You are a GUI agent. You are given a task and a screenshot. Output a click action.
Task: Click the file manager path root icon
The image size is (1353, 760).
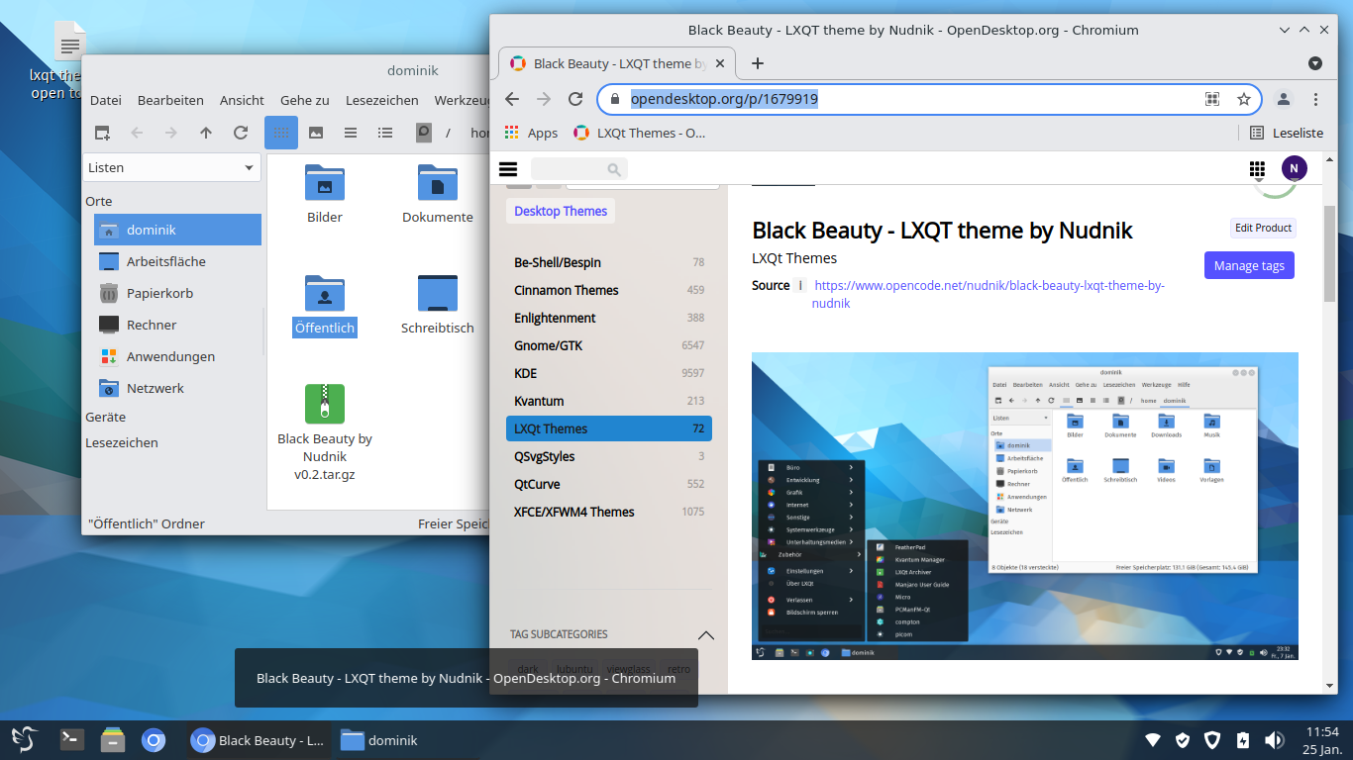pos(424,133)
